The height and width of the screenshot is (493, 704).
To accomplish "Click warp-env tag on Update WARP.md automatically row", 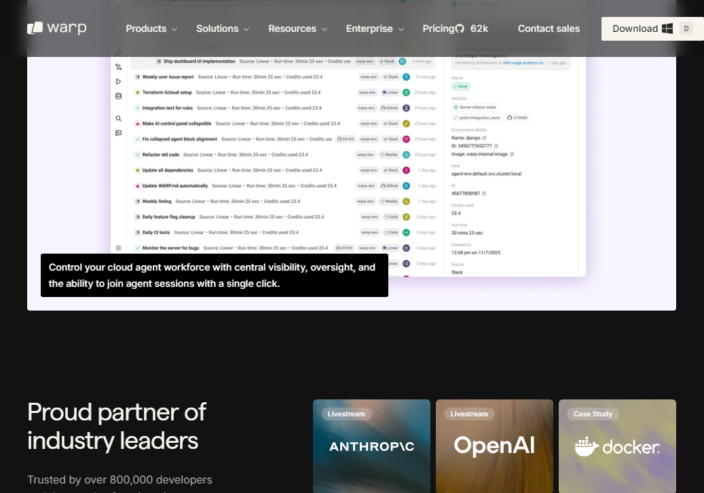I will coord(367,186).
